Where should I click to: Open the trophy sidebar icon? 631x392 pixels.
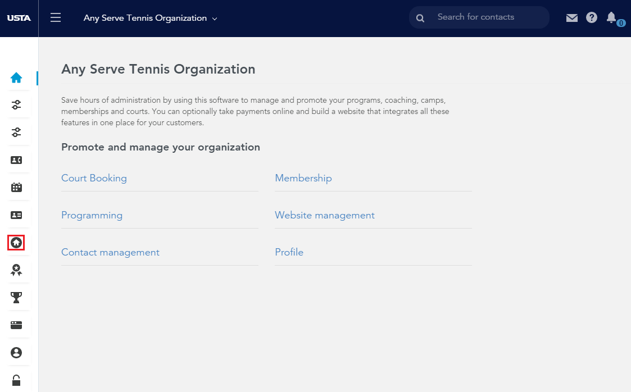pos(16,298)
